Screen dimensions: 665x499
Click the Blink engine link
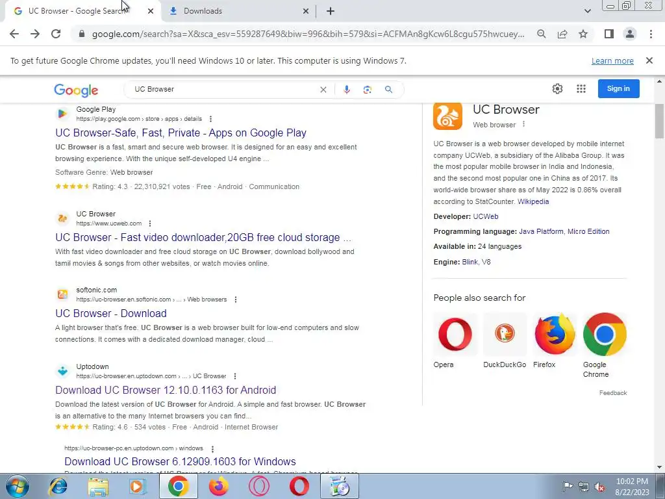[470, 262]
